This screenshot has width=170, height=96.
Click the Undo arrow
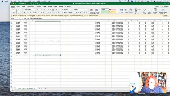36,4
